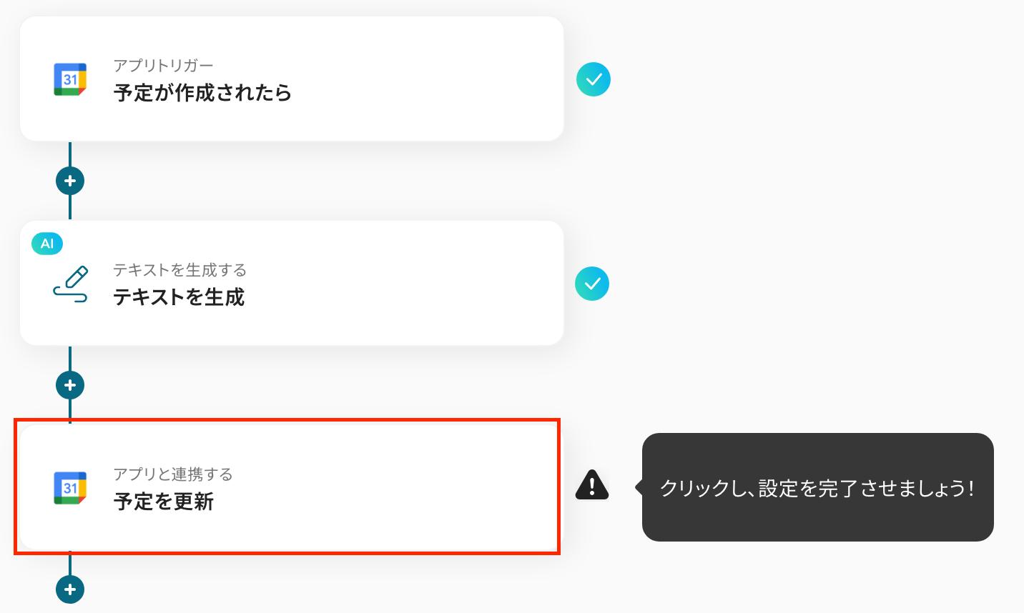Screen dimensions: 1024x613
Task: Select empty right area of highlighted update card
Action: pyautogui.click(x=400, y=488)
